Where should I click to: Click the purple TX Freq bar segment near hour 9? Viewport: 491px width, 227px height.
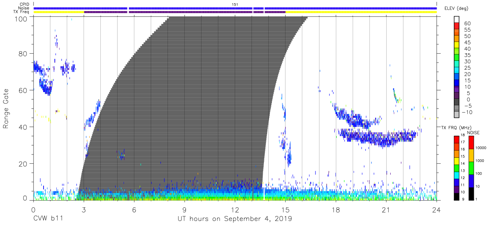tap(185, 12)
